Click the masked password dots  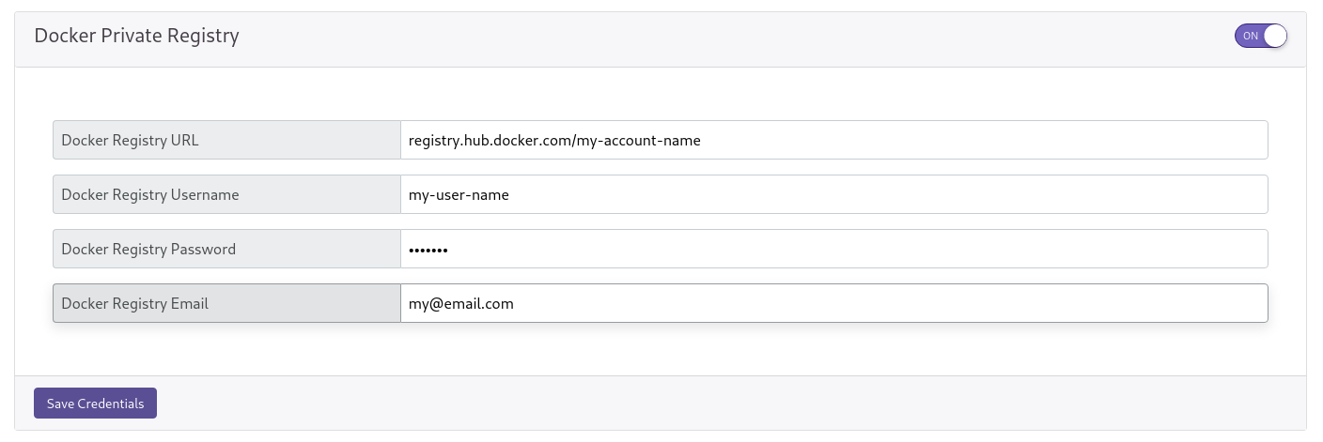[x=428, y=250]
